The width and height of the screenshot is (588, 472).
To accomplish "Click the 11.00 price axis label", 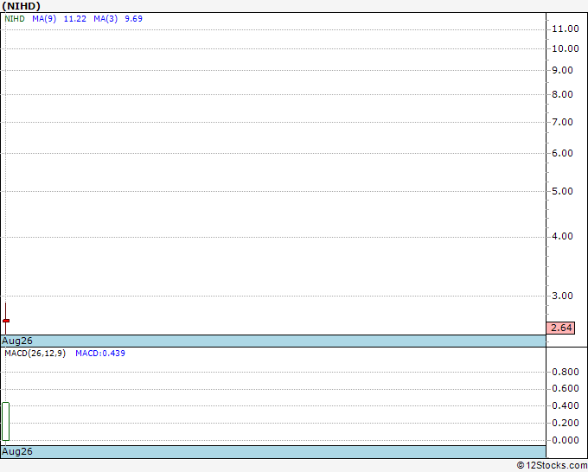I will tap(566, 29).
